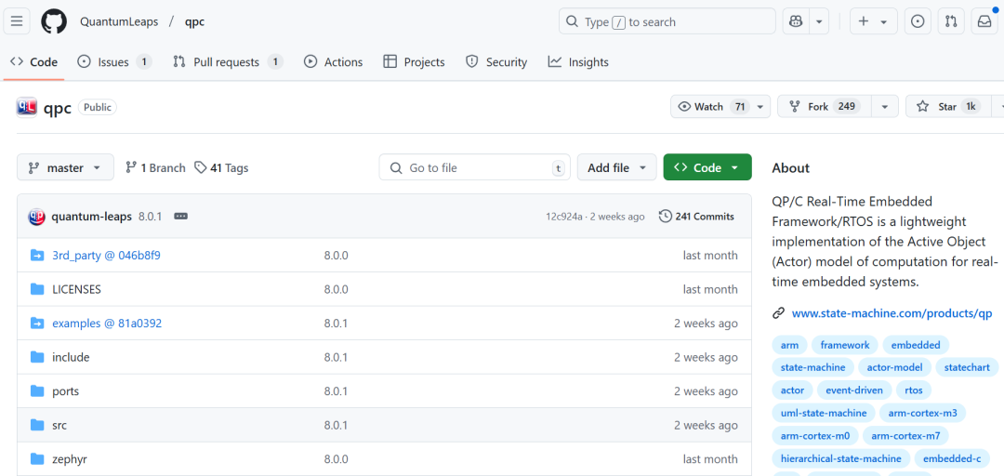The image size is (1004, 476).
Task: Open the green Code dropdown button
Action: 707,168
